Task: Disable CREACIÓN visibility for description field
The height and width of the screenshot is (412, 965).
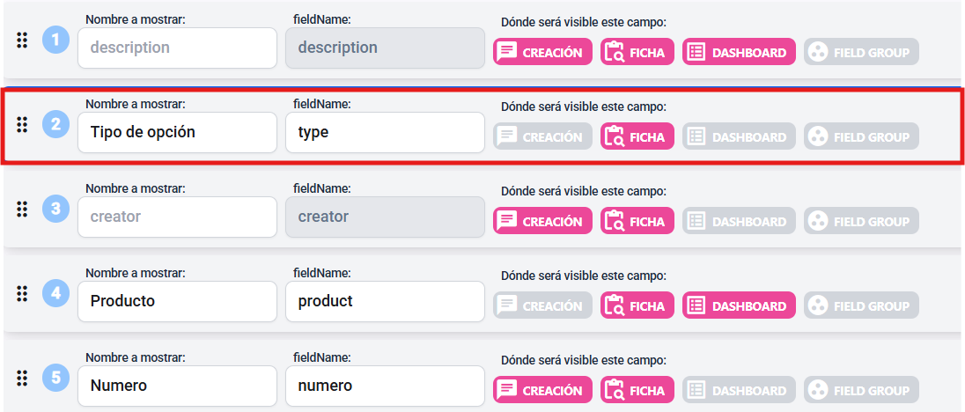Action: tap(541, 52)
